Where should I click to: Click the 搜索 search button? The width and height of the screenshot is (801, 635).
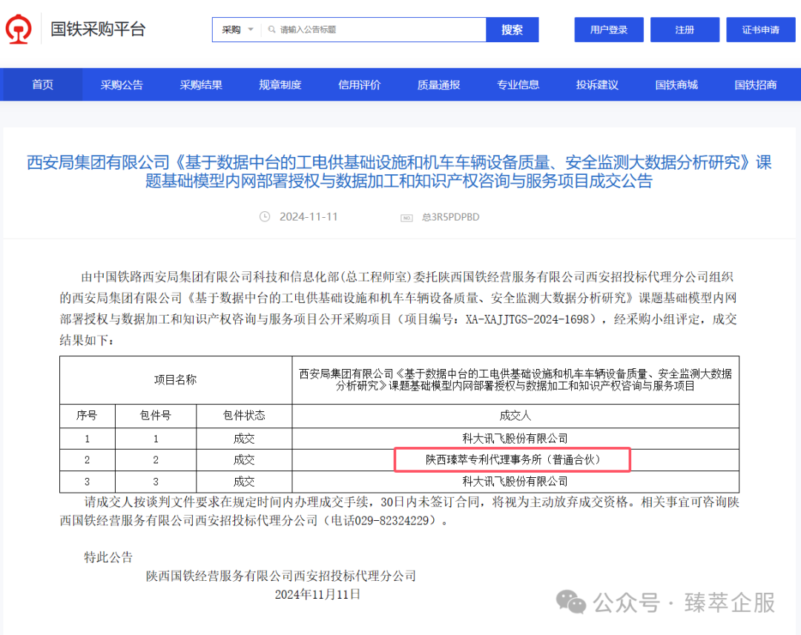tap(512, 29)
